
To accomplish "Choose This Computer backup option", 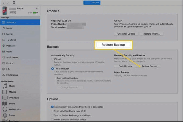I will 53,69.
